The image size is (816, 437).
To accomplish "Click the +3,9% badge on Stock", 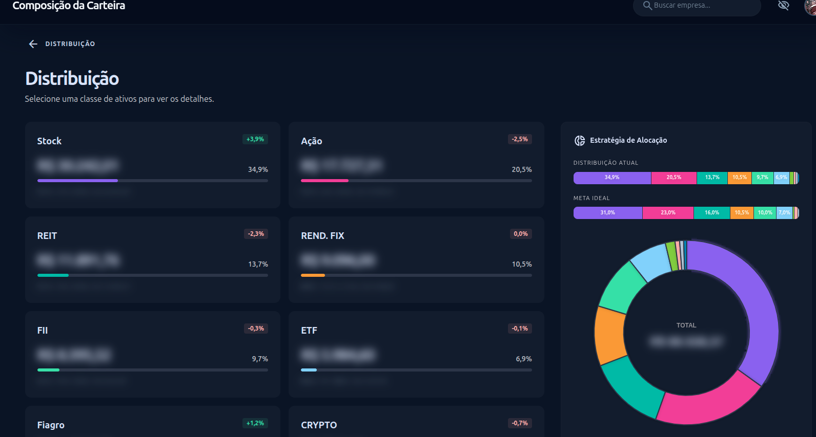I will tap(255, 139).
